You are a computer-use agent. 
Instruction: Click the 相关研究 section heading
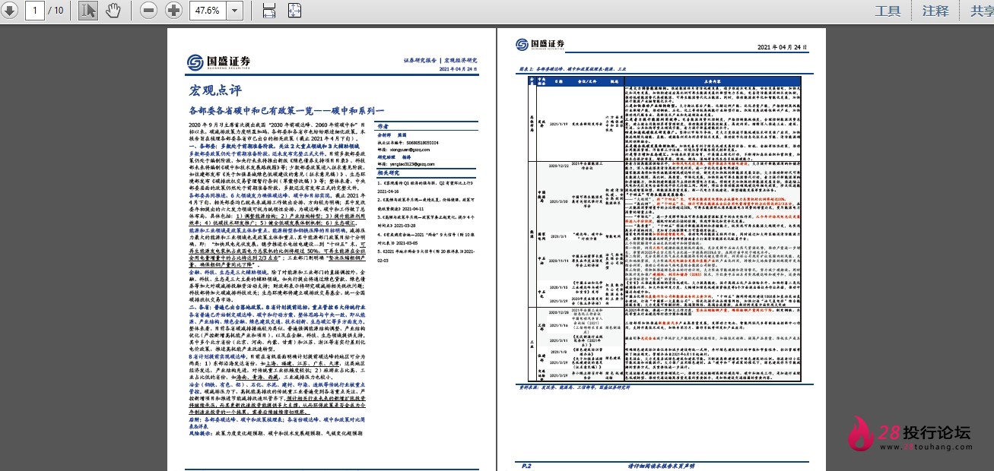pos(388,173)
